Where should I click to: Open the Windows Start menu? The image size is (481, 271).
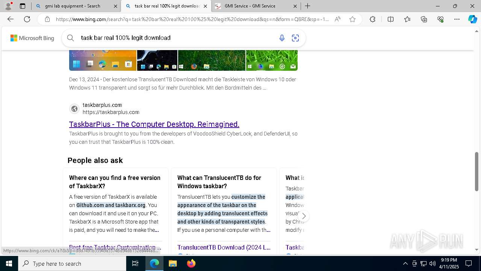coord(9,263)
